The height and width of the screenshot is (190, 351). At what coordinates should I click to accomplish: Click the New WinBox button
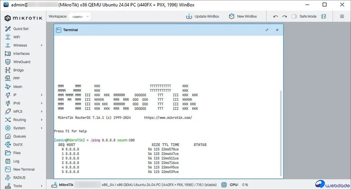click(x=243, y=17)
